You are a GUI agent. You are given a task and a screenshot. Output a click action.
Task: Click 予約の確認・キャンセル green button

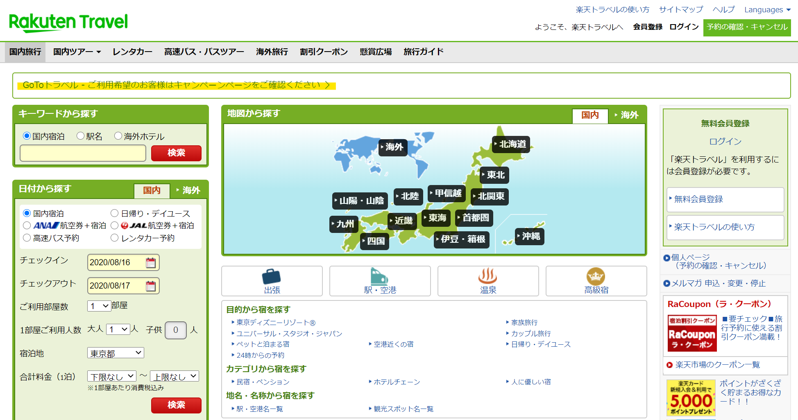pos(747,27)
